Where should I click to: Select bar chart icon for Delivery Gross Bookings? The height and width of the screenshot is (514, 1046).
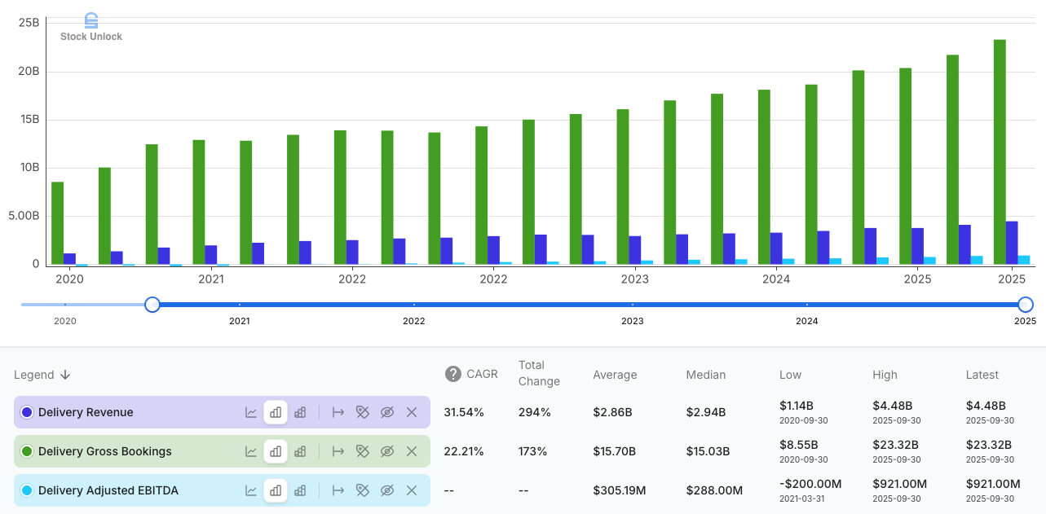click(x=276, y=451)
